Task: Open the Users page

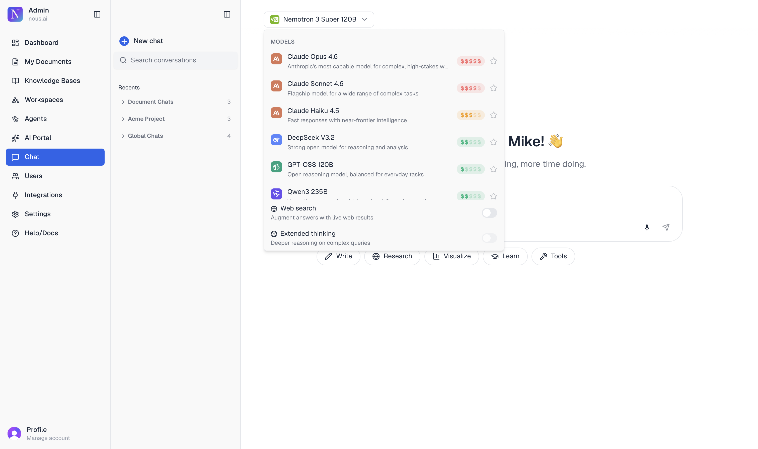Action: (x=55, y=176)
